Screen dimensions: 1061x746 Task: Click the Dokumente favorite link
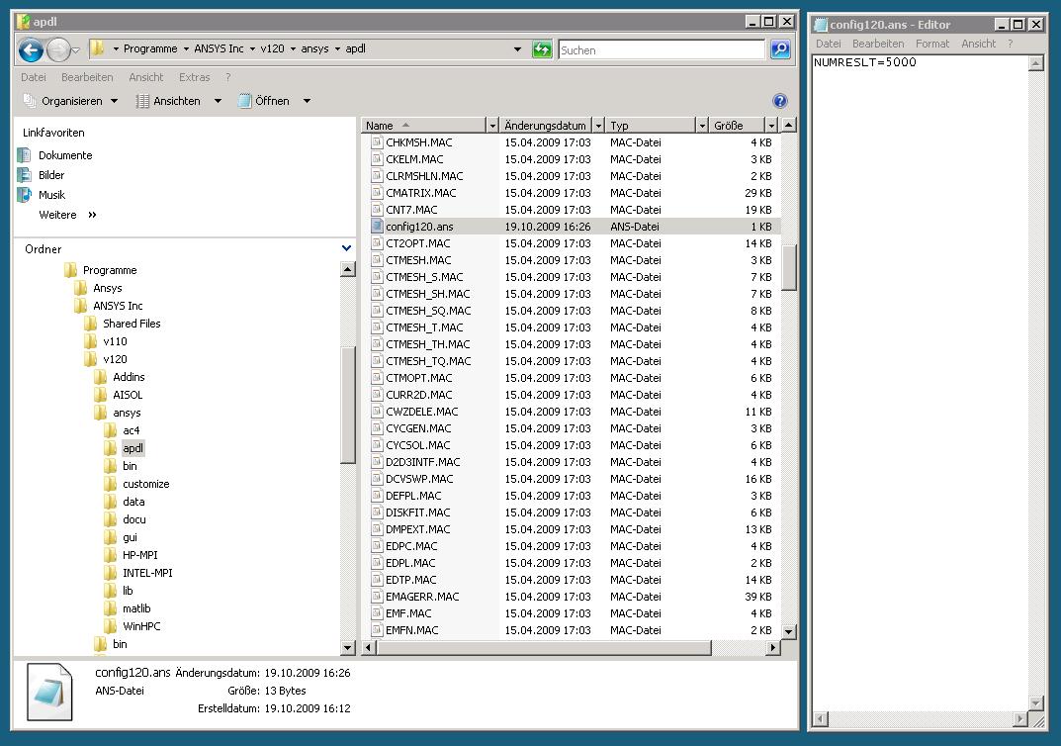(x=65, y=155)
